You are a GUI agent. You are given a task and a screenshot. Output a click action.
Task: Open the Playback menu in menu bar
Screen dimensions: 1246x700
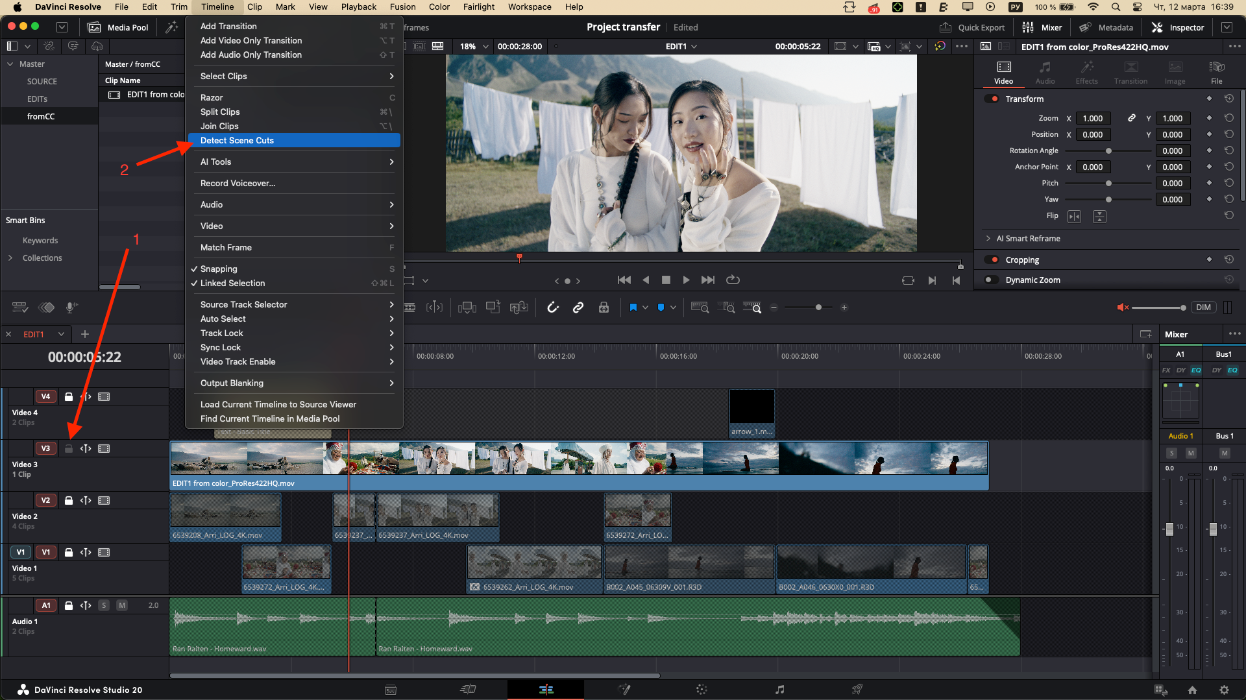358,7
